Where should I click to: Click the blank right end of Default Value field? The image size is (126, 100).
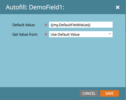pyautogui.click(x=101, y=25)
